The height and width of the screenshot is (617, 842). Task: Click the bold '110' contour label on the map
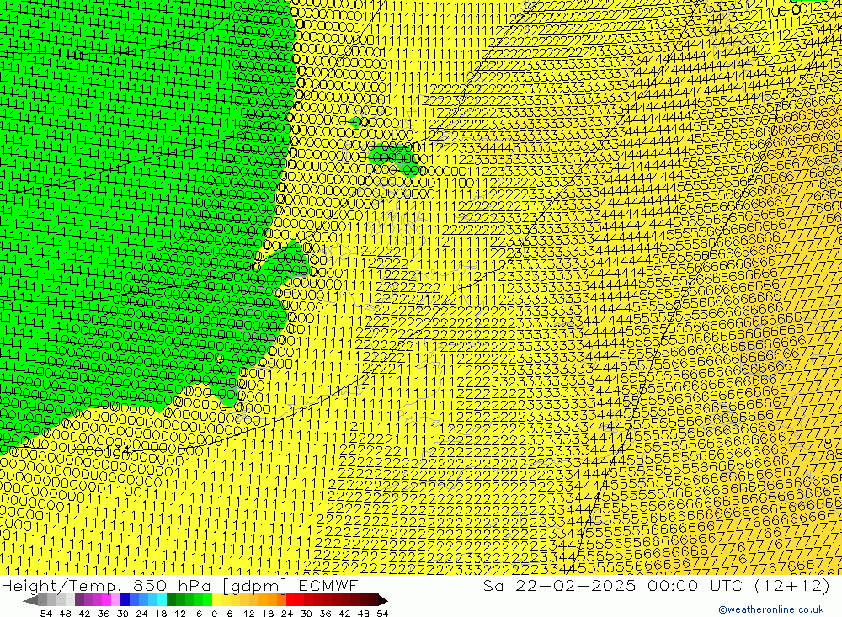click(x=69, y=55)
